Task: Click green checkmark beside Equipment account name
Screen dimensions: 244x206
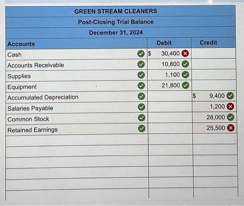Action: [141, 86]
